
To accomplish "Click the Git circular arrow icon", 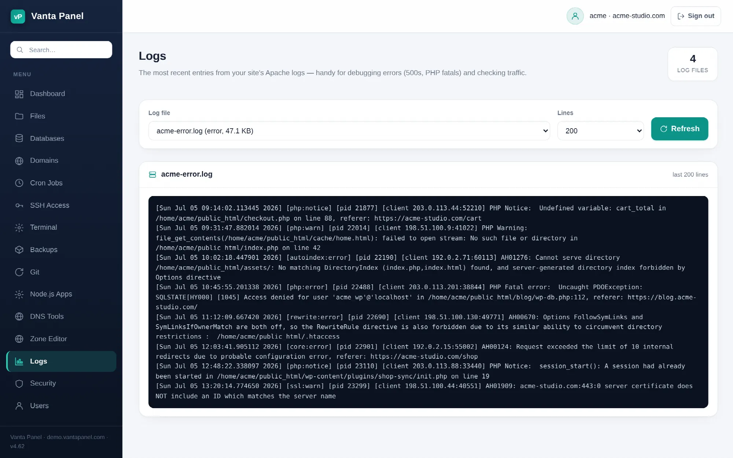I will [19, 272].
